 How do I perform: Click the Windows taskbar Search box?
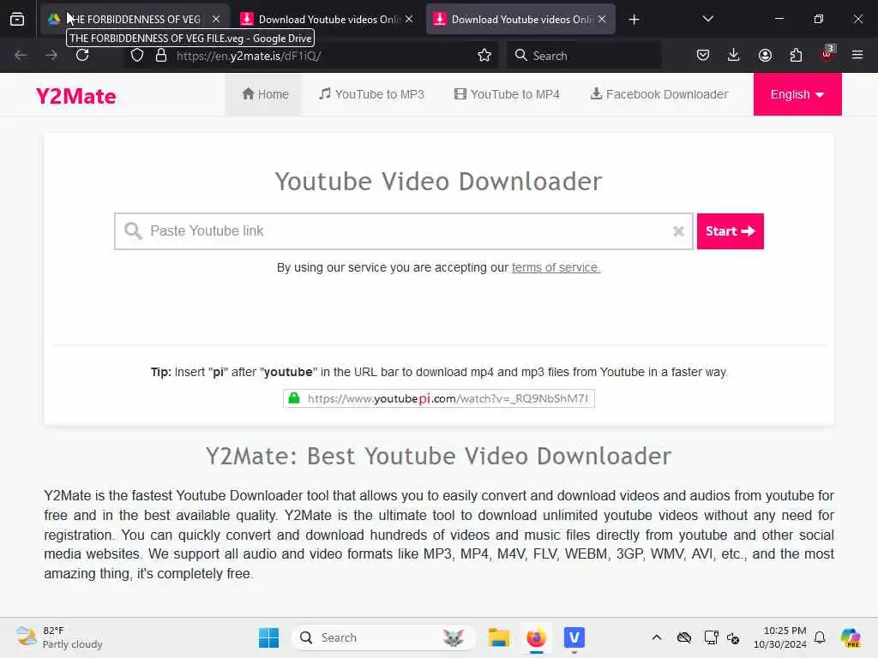coord(383,637)
